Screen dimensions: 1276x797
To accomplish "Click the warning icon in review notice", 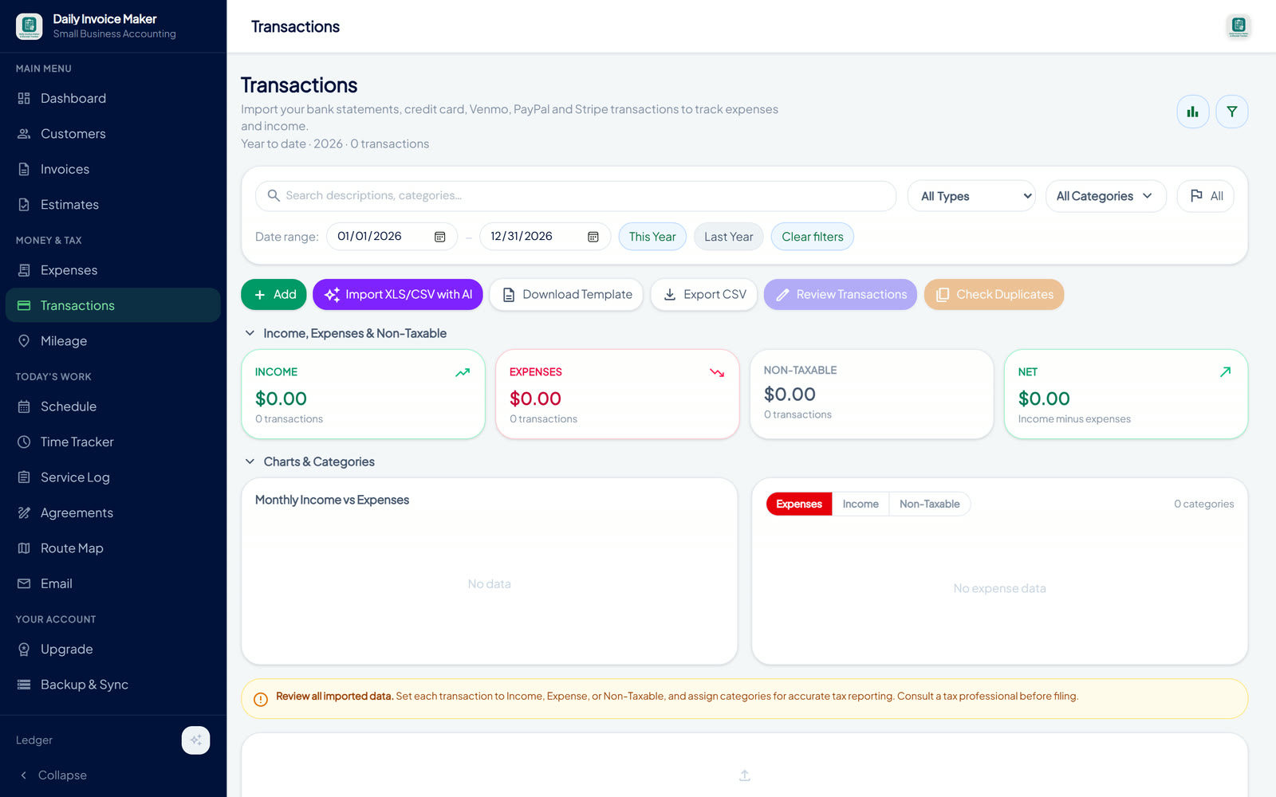I will tap(261, 700).
